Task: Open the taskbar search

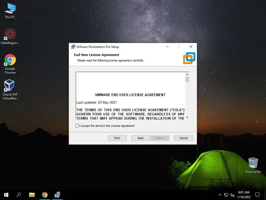Action: [19, 195]
